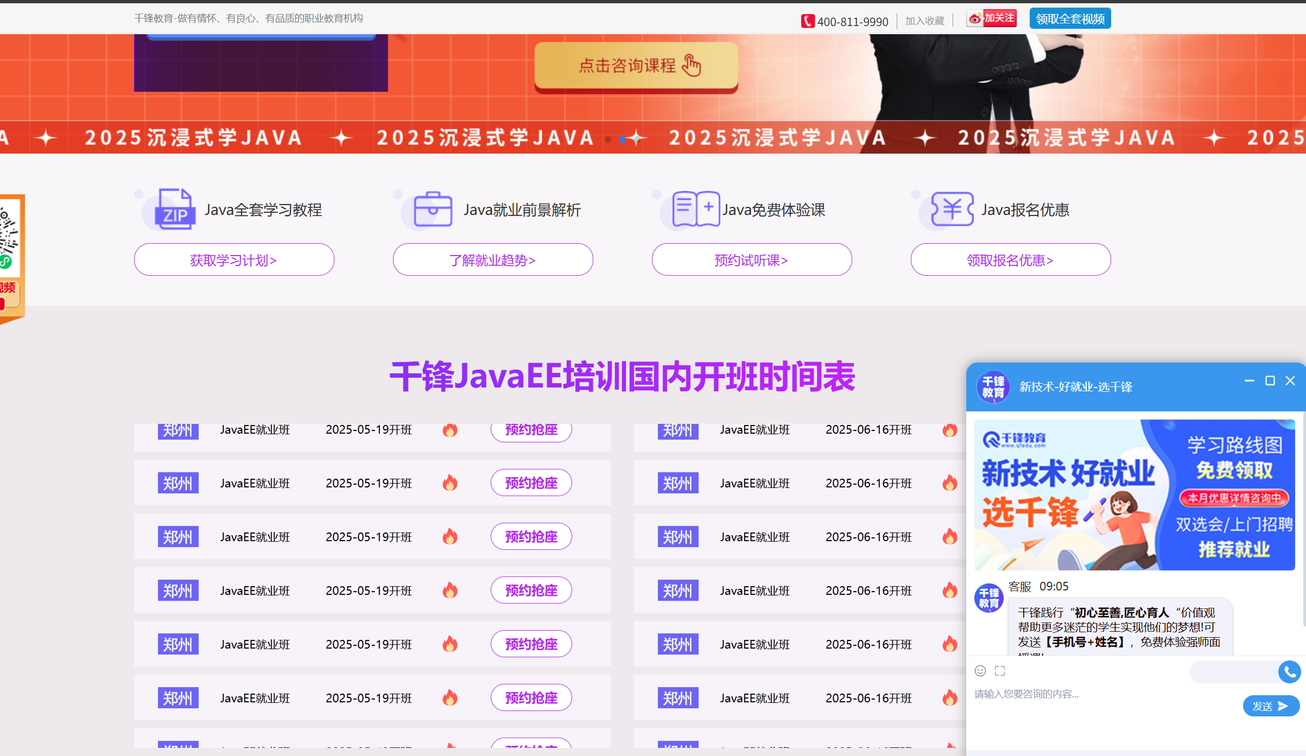Click the emoji smiley icon in chat input
The image size is (1306, 756).
point(980,671)
